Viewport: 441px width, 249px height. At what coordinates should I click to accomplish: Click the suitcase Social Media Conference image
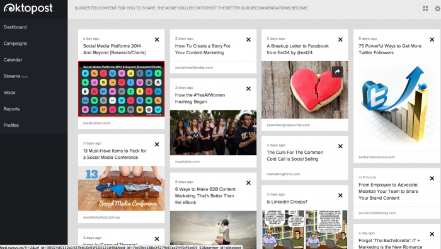(121, 188)
